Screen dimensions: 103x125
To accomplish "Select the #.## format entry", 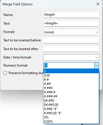I will tap(71, 84).
